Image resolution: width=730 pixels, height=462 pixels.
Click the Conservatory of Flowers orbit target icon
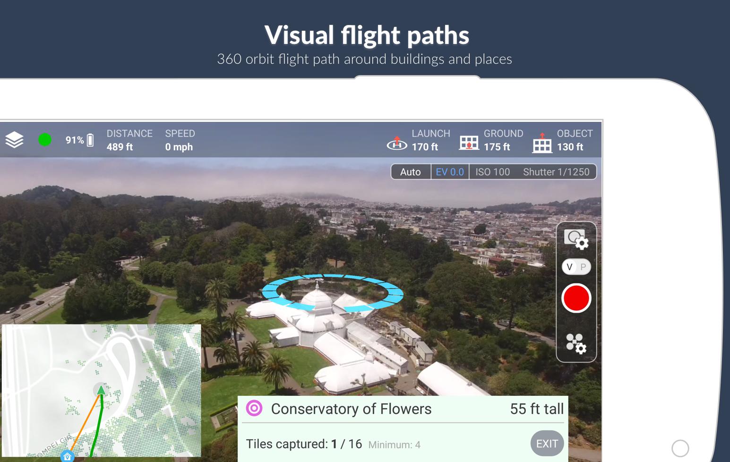254,408
